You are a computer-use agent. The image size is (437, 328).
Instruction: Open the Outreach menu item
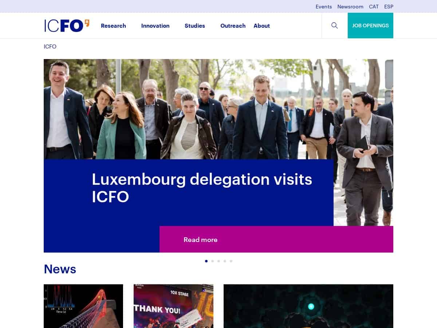point(233,26)
